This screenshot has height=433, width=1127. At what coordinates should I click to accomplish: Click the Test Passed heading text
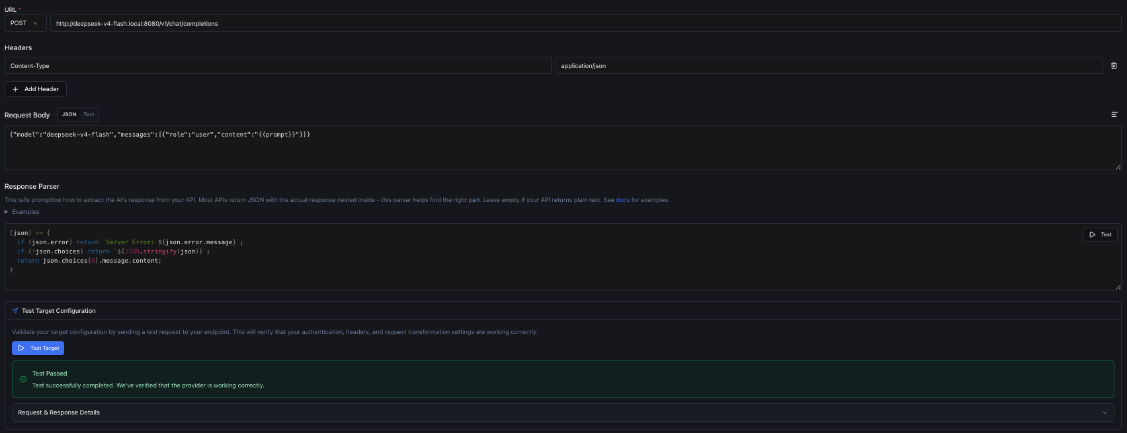point(50,374)
